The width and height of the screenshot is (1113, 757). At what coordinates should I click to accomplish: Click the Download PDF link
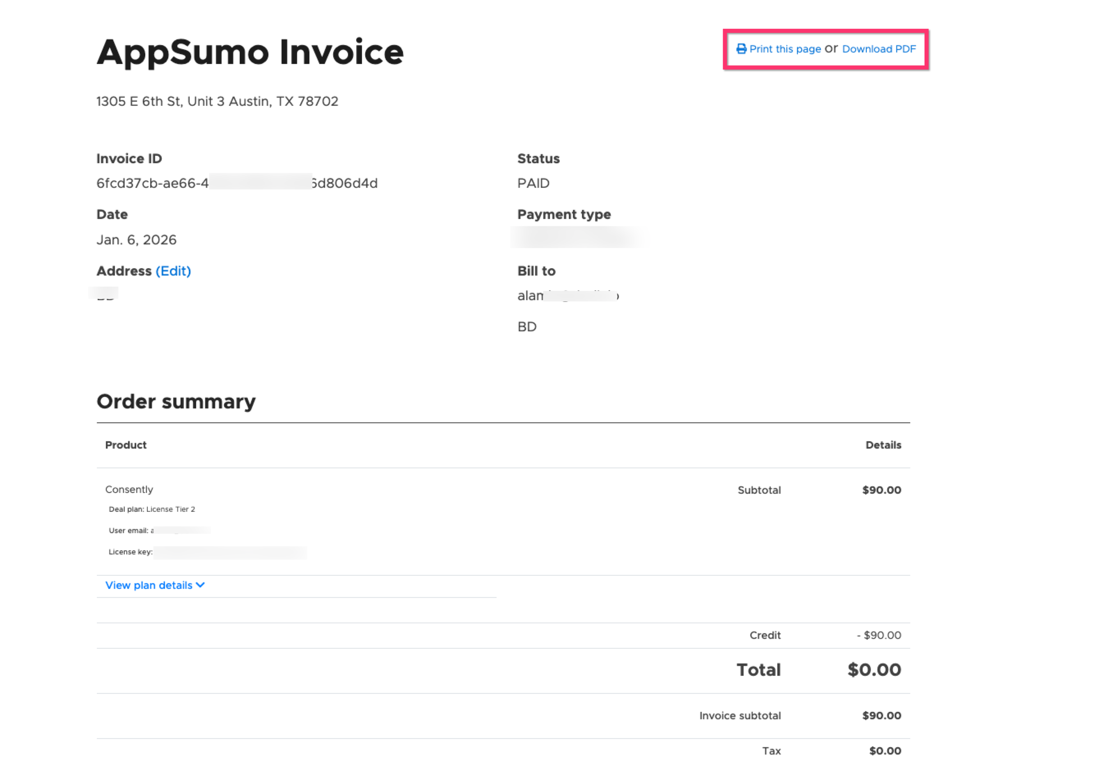click(x=879, y=49)
